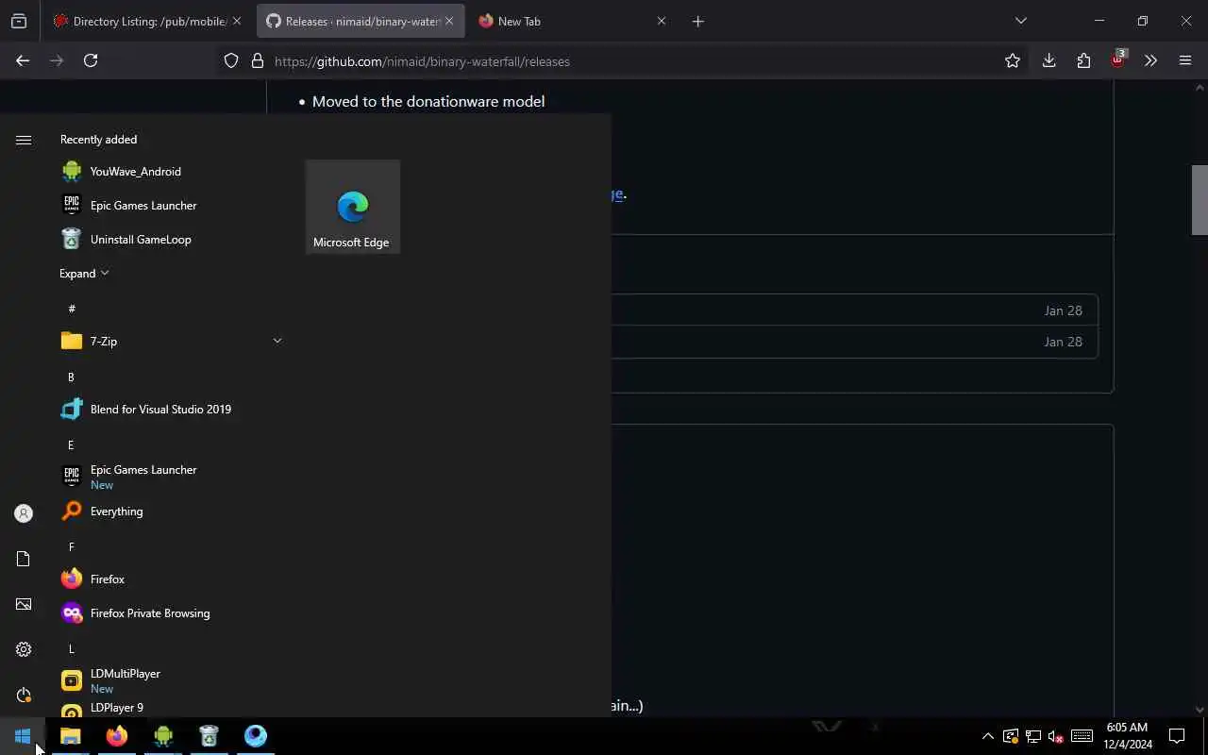
Task: Open the blue circular app on taskbar
Action: [256, 736]
